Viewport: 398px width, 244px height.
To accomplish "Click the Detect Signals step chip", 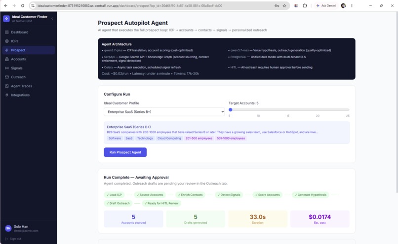I will [229, 195].
